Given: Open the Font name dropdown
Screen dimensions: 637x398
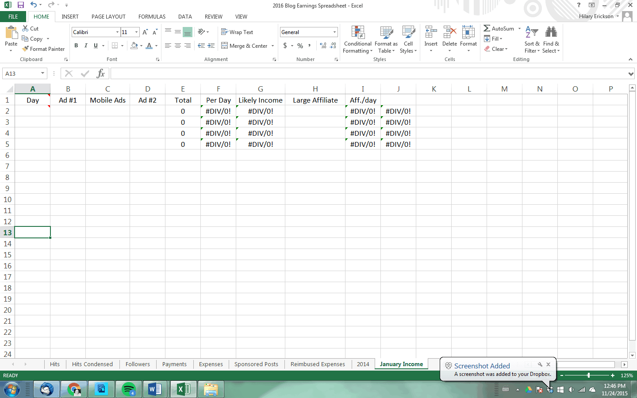Looking at the screenshot, I should [117, 32].
